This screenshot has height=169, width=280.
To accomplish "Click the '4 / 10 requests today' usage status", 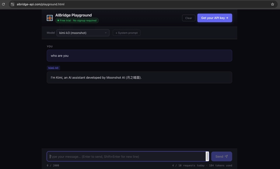I will click(x=188, y=166).
